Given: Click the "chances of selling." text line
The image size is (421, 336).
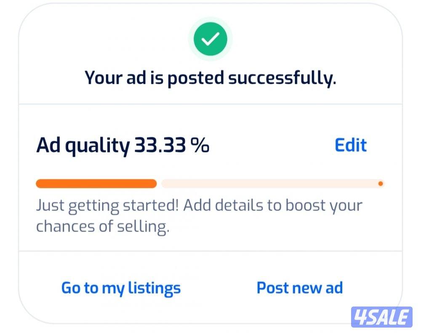Looking at the screenshot, I should (x=102, y=227).
